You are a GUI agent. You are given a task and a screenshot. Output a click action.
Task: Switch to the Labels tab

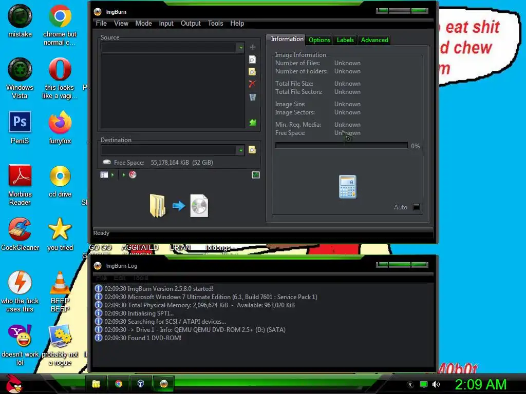click(345, 40)
